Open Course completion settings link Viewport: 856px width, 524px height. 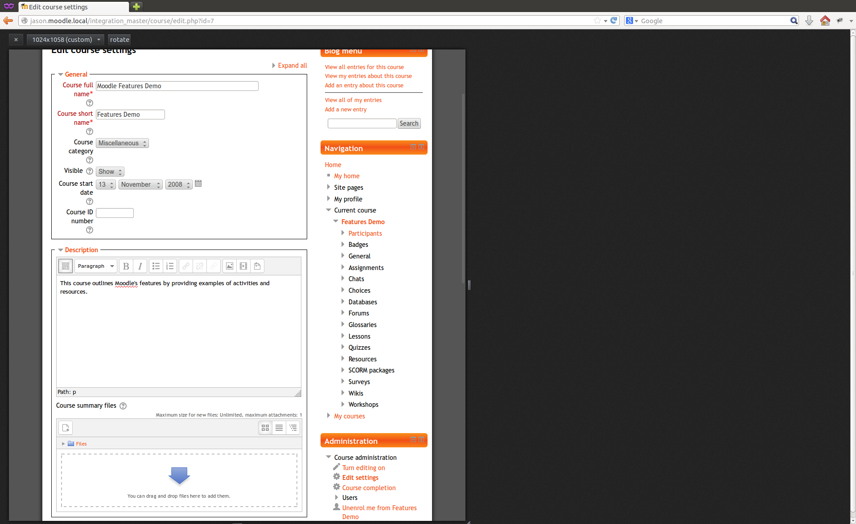point(369,488)
